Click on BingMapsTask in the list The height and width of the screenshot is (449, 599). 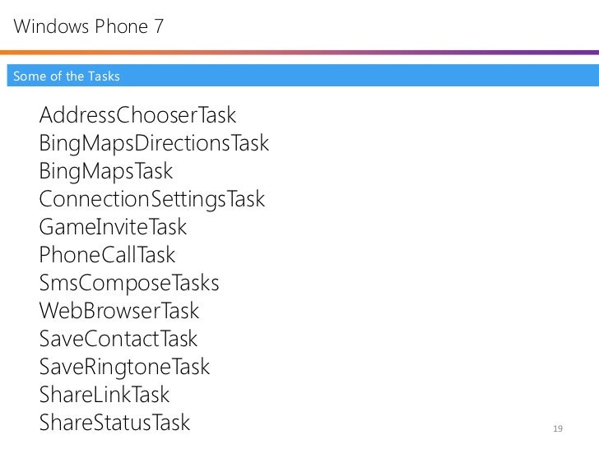pos(106,171)
